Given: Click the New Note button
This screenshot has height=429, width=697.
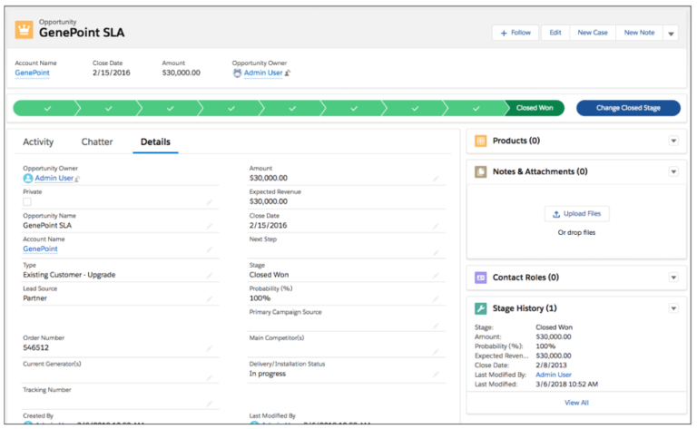Looking at the screenshot, I should pyautogui.click(x=639, y=33).
